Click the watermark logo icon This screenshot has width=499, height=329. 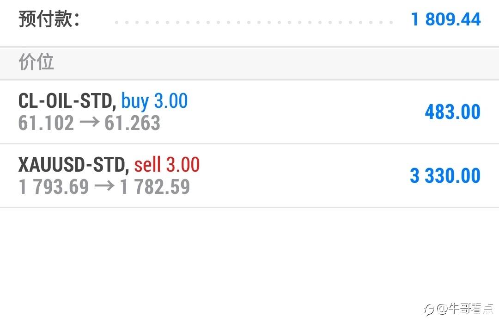pos(429,309)
